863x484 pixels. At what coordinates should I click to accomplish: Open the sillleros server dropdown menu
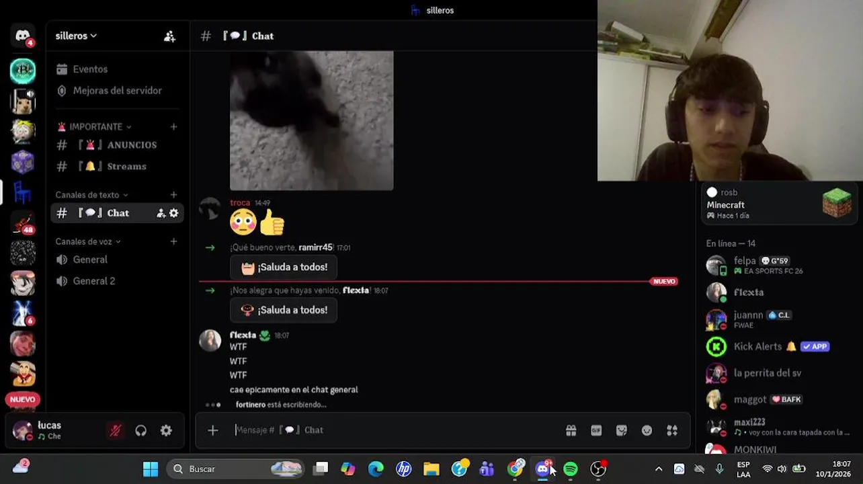click(76, 36)
